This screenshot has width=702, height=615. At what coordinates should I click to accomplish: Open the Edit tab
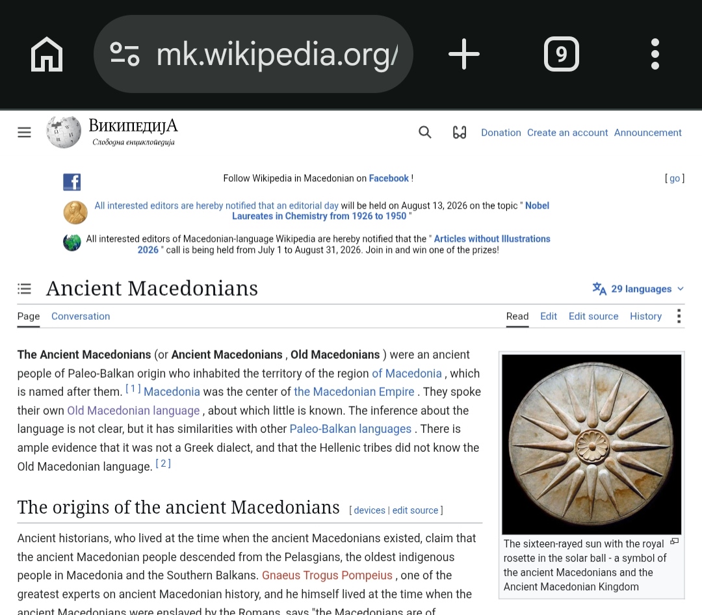coord(549,316)
